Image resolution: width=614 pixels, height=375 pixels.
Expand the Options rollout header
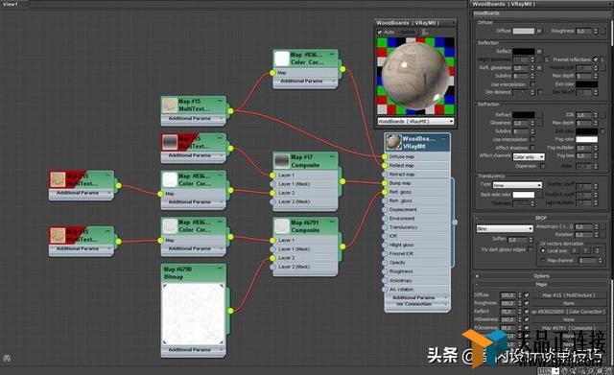click(541, 276)
